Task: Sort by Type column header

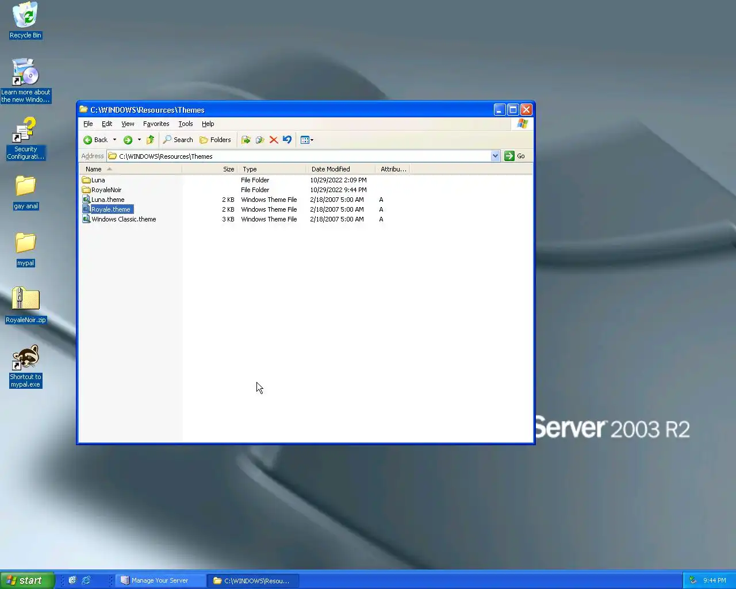Action: coord(271,169)
